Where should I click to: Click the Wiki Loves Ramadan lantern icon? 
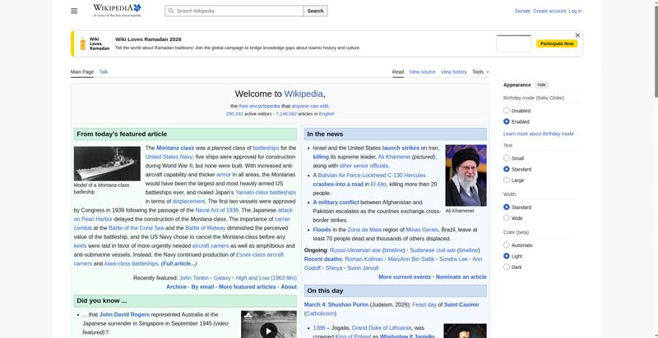(x=82, y=43)
